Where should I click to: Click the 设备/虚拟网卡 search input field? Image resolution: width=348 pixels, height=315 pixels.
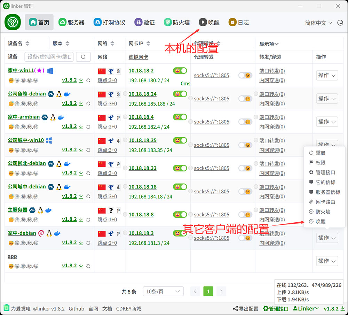(49, 57)
